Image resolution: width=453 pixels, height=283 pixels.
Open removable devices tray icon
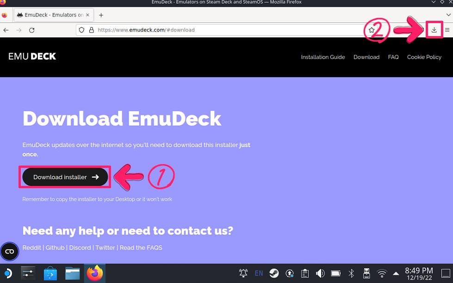pyautogui.click(x=366, y=273)
